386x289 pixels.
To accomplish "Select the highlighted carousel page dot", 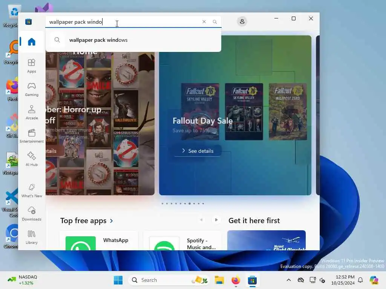I will (190, 204).
